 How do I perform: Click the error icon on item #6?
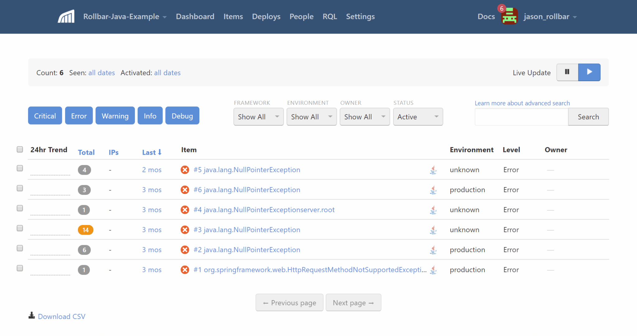tap(184, 190)
